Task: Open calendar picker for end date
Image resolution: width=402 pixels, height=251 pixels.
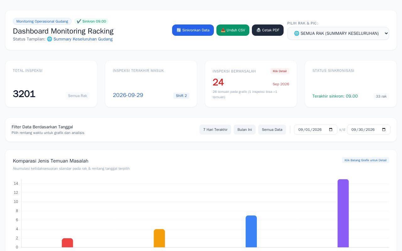Action: tap(384, 130)
